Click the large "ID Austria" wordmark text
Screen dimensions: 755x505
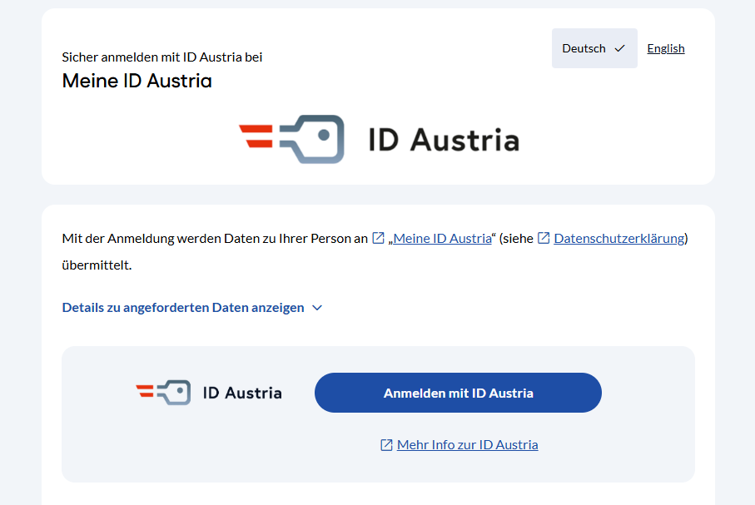[x=444, y=140]
